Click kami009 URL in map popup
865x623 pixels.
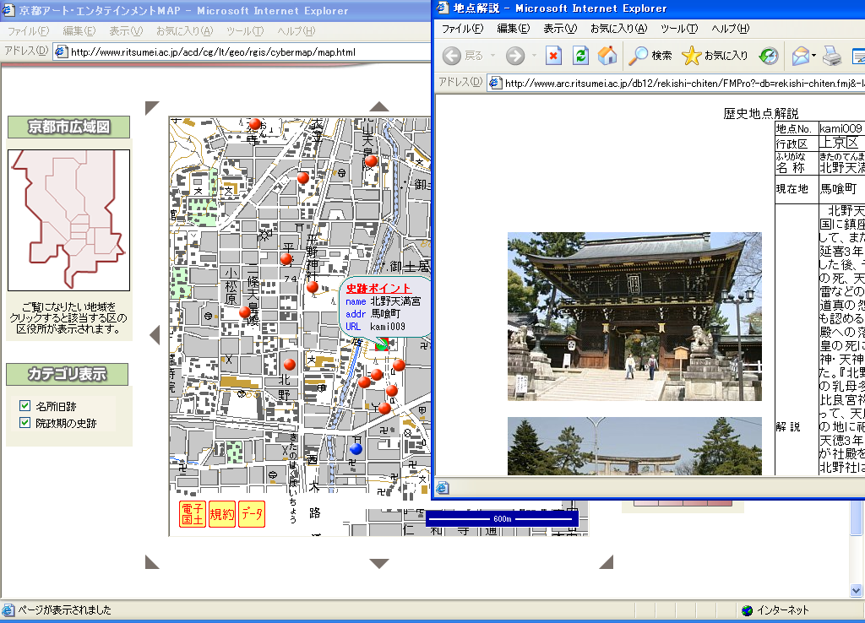[388, 327]
